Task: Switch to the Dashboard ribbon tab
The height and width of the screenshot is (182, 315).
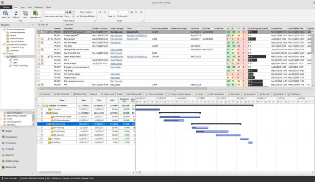Action: pos(39,7)
